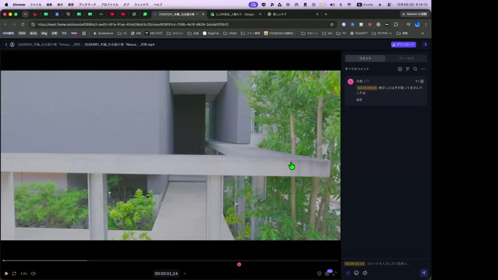
Task: Open a new Chrome tab with the plus button
Action: tap(326, 15)
